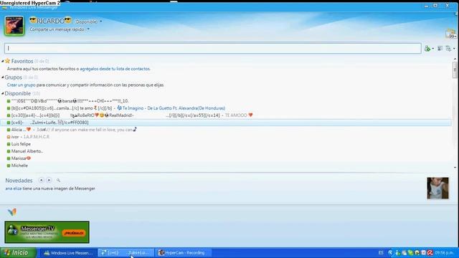Open the Inicio start button

pyautogui.click(x=18, y=253)
